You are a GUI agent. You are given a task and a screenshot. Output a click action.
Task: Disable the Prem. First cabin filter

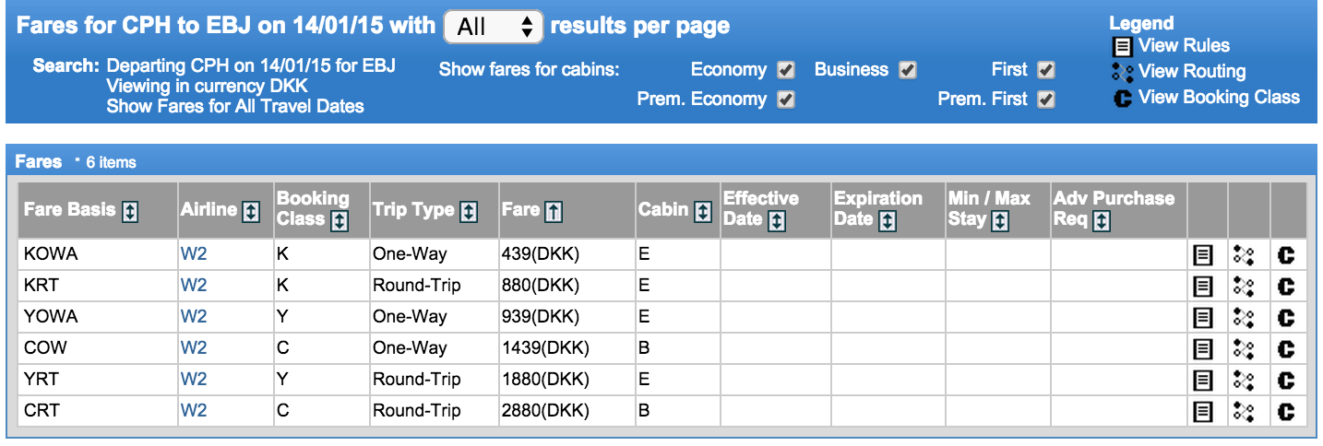click(1045, 100)
